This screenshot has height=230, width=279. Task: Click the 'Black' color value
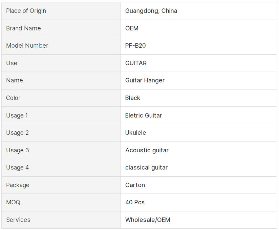(133, 98)
